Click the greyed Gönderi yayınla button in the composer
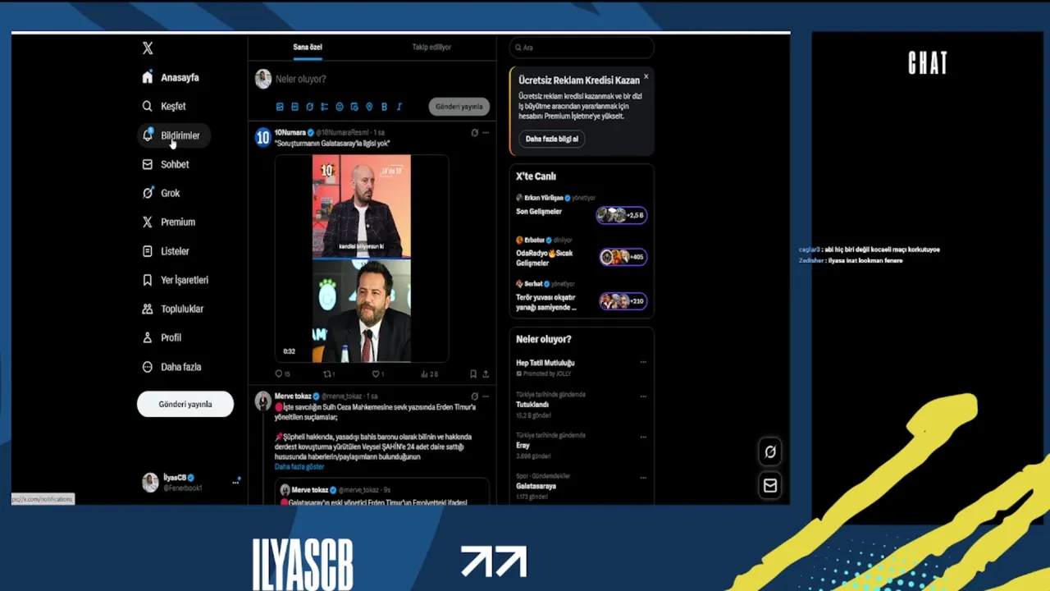Image resolution: width=1050 pixels, height=591 pixels. 459,107
